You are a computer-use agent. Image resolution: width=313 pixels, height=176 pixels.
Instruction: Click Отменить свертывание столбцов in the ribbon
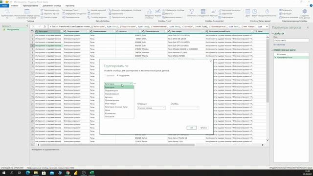[126, 10]
